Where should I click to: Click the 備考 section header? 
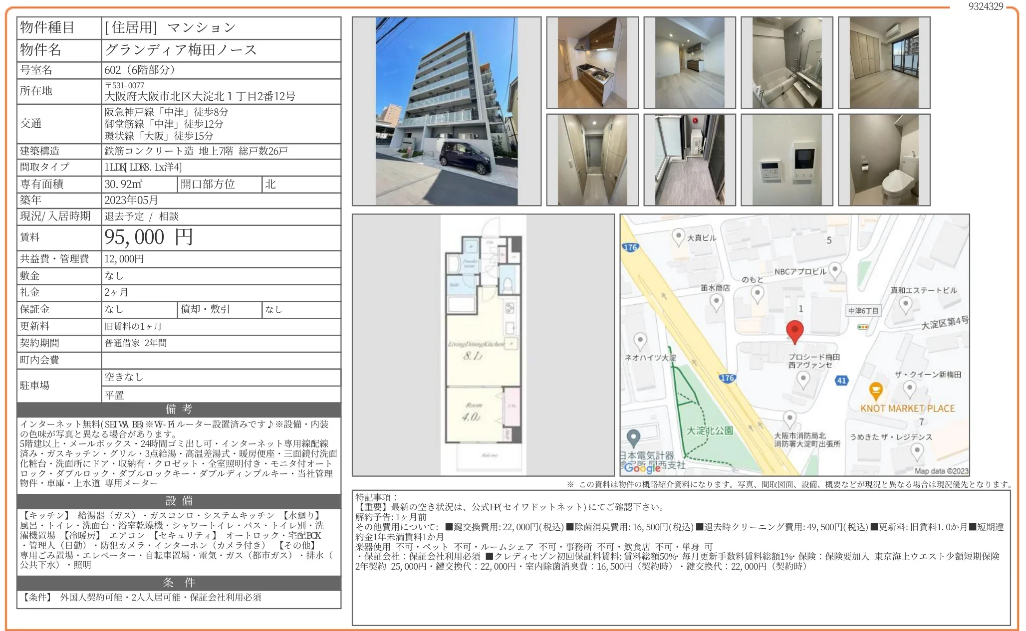coord(179,410)
